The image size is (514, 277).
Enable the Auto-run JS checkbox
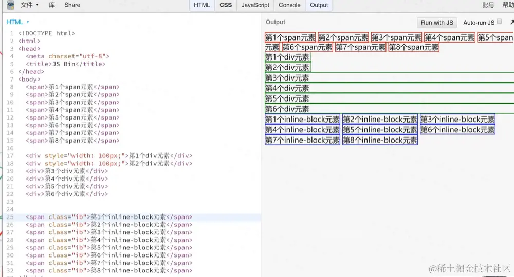(x=499, y=22)
